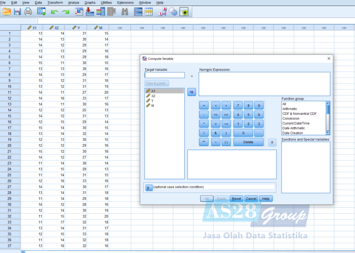This screenshot has height=253, width=355.
Task: Click the Value Labels toolbar icon
Action: [x=162, y=12]
